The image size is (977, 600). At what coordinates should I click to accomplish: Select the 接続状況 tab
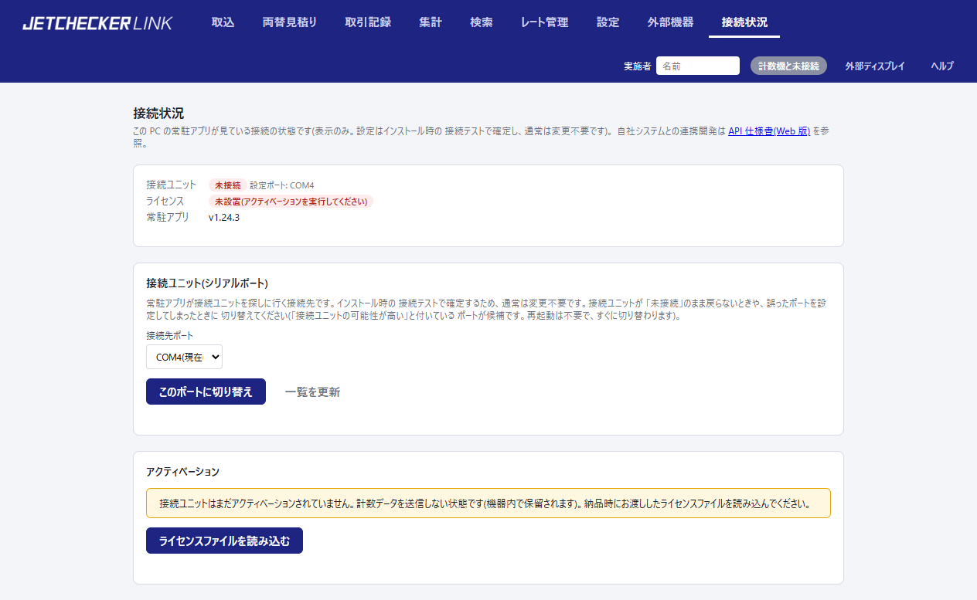[744, 22]
